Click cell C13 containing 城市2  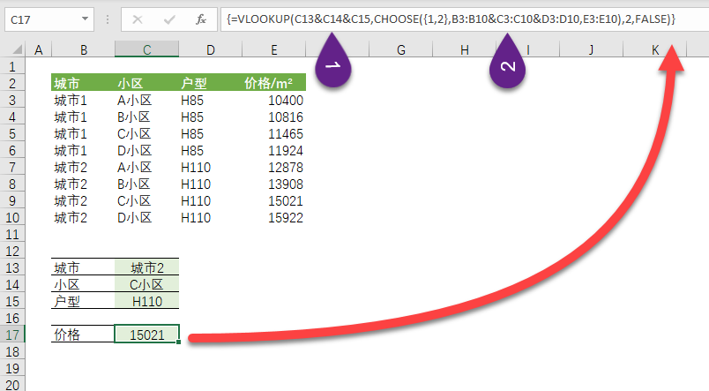pos(146,268)
